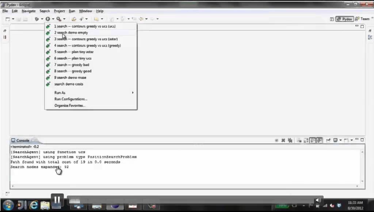374x212 pixels.
Task: Click the green Run toolbar button
Action: click(48, 19)
